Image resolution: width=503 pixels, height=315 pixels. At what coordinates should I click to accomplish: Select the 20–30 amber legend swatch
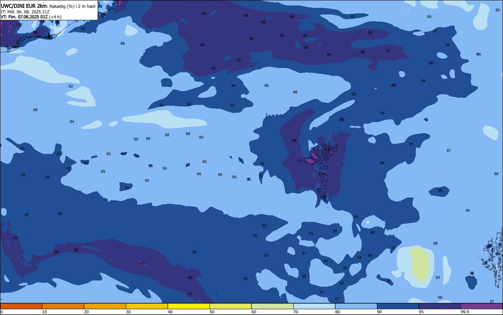105,306
